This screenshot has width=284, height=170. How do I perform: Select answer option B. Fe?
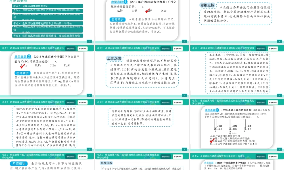[x=38, y=65]
